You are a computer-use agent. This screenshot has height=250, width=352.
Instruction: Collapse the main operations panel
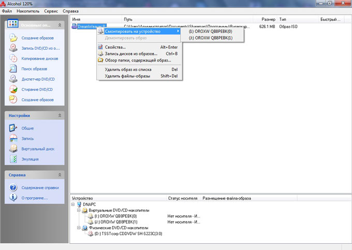[60, 25]
